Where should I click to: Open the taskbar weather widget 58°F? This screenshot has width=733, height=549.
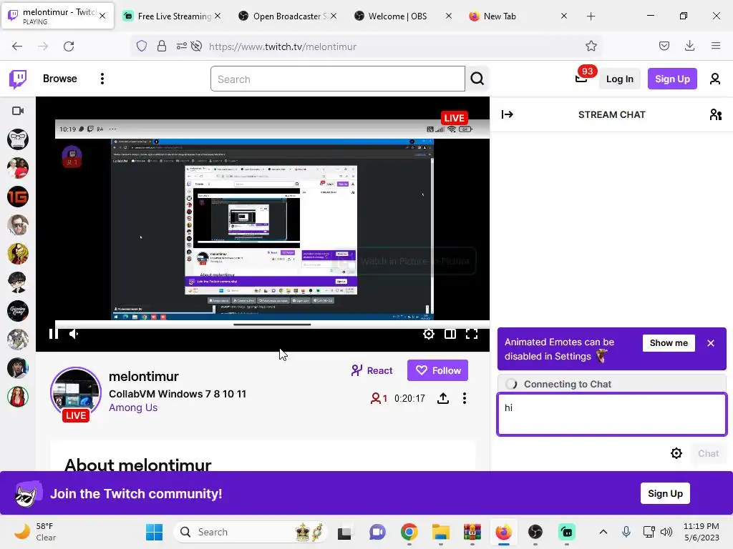pyautogui.click(x=34, y=532)
